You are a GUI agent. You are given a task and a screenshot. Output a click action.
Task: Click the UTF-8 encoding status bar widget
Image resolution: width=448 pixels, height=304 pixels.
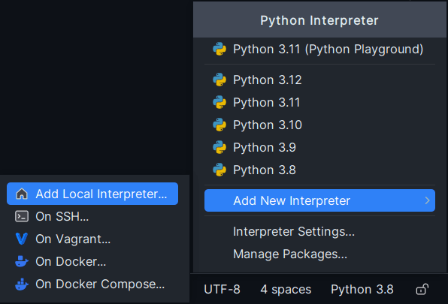[x=222, y=290]
